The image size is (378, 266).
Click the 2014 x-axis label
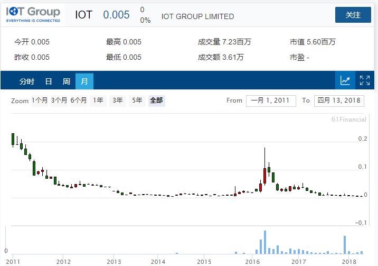tap(158, 262)
